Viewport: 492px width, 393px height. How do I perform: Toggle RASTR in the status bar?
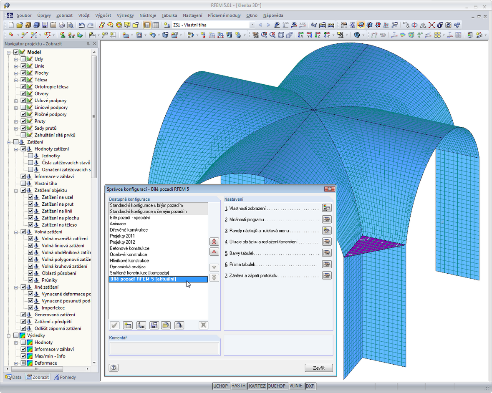(x=238, y=386)
